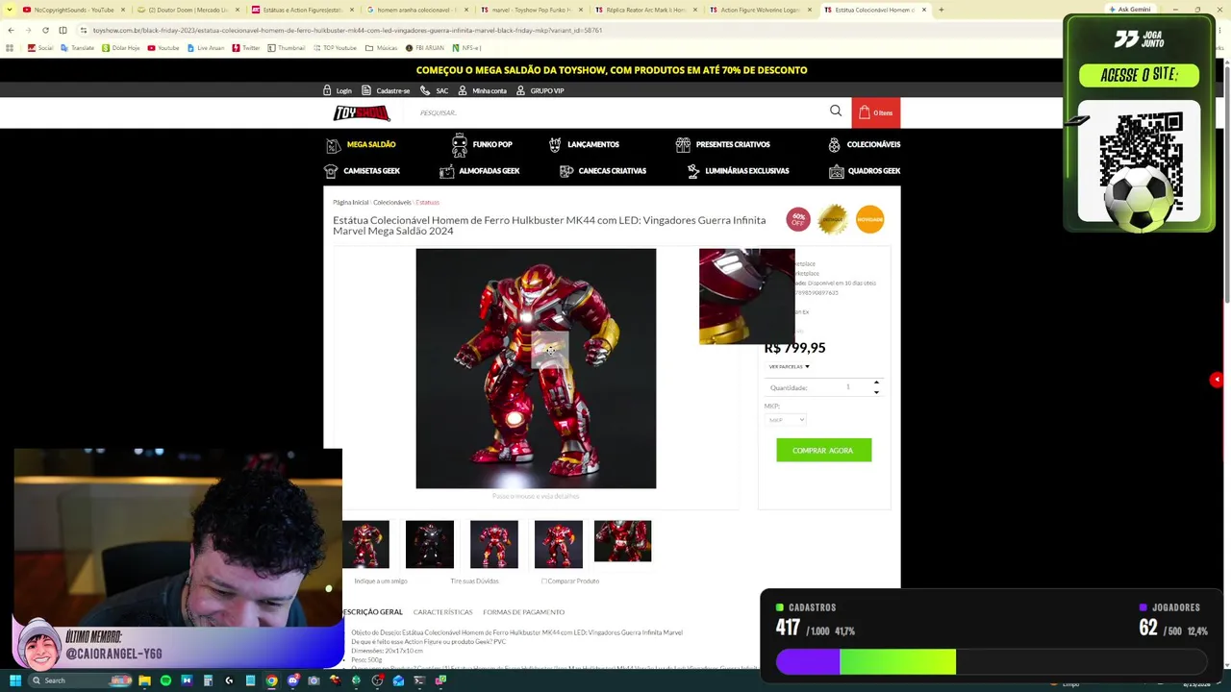Click the Presentes Criativos gift icon
This screenshot has width=1231, height=692.
coord(683,144)
